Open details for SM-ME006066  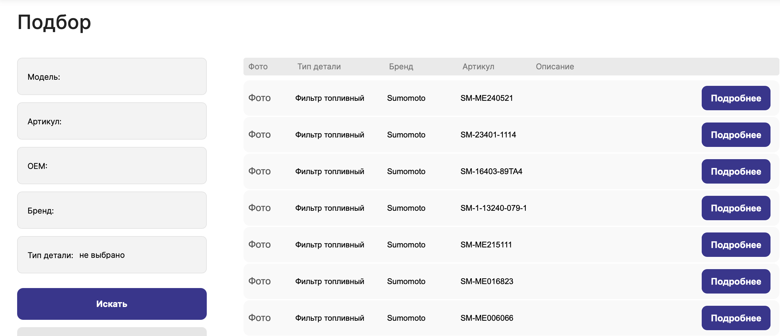tap(736, 318)
